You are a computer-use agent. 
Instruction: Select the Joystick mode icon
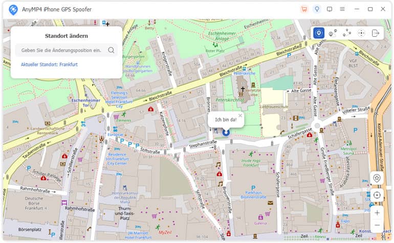tap(361, 33)
